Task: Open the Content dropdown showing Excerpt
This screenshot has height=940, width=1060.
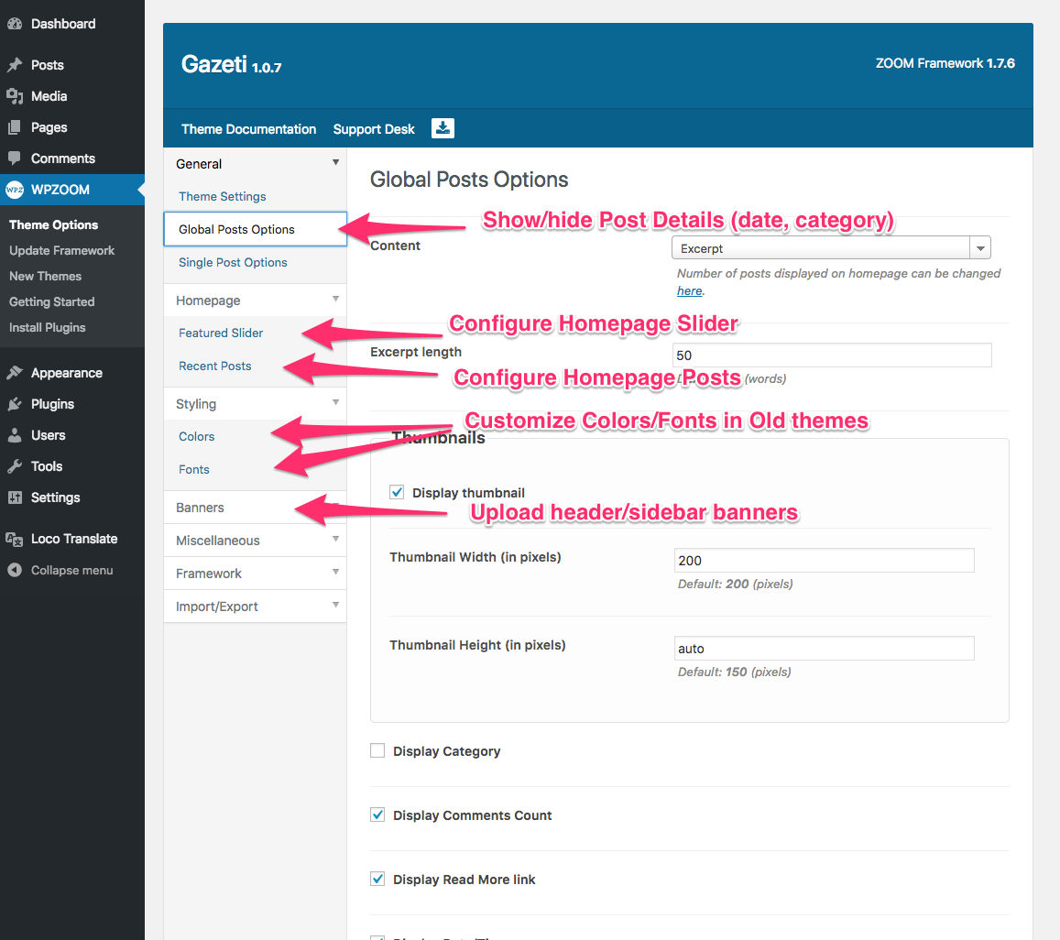Action: pyautogui.click(x=830, y=248)
